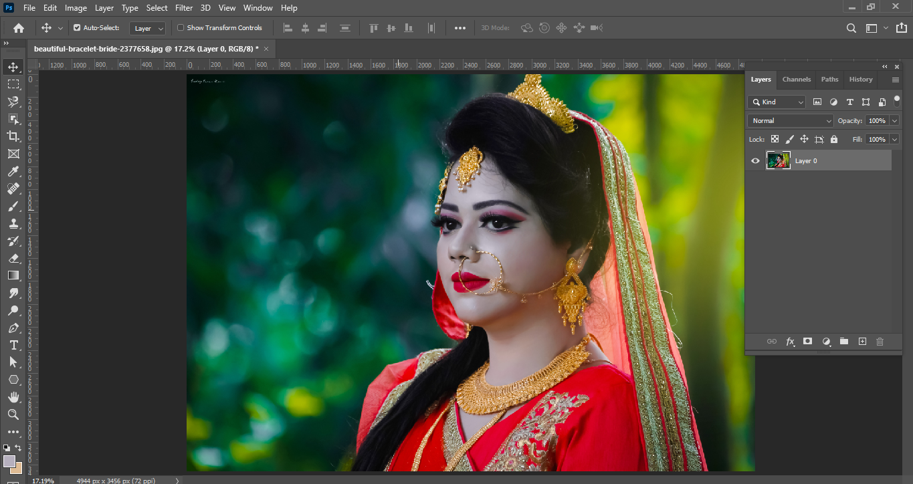Viewport: 913px width, 484px height.
Task: Select the Crop tool
Action: pos(13,136)
